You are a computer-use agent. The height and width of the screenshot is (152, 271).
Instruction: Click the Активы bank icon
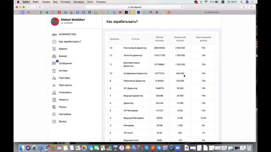tap(54, 71)
